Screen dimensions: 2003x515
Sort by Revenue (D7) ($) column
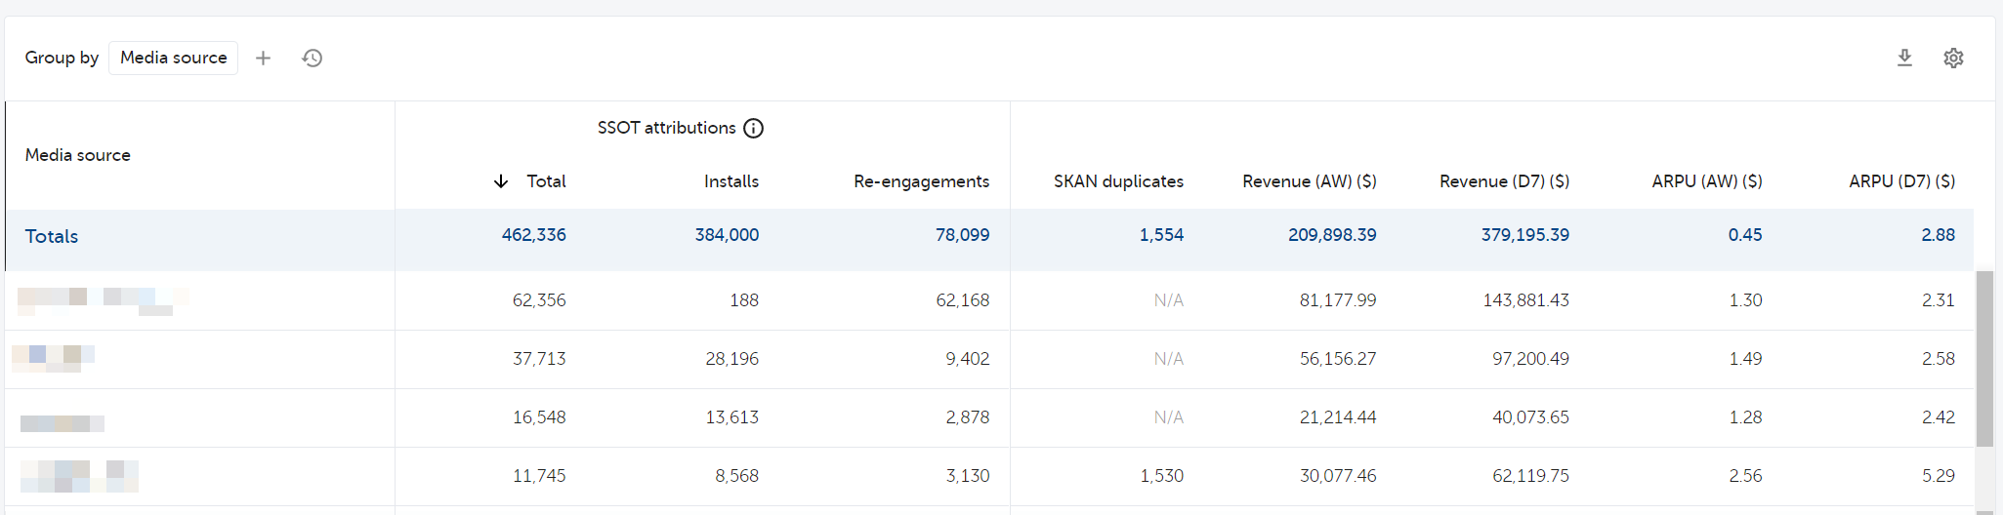tap(1504, 181)
